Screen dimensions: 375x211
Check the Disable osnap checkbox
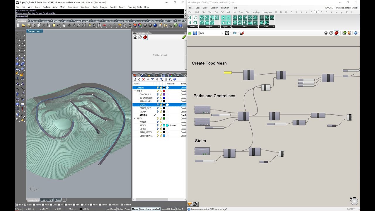click(122, 205)
